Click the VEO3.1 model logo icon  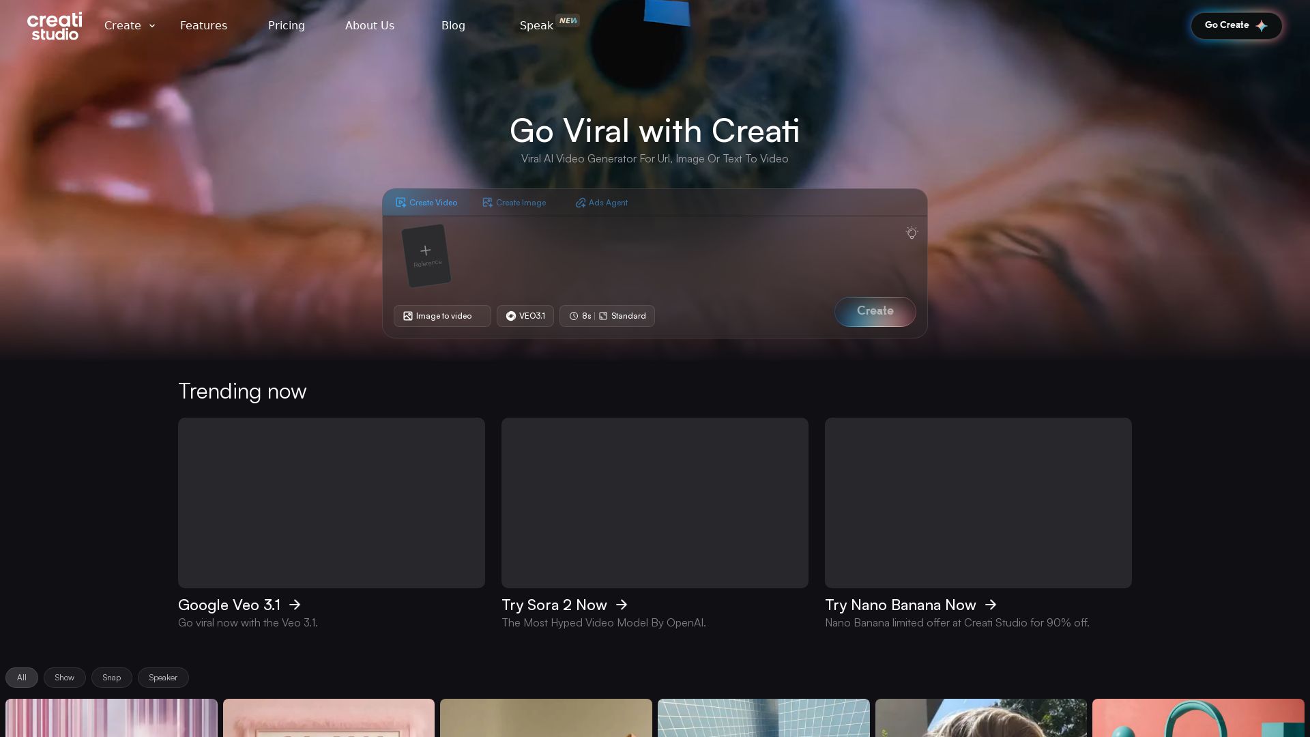511,316
